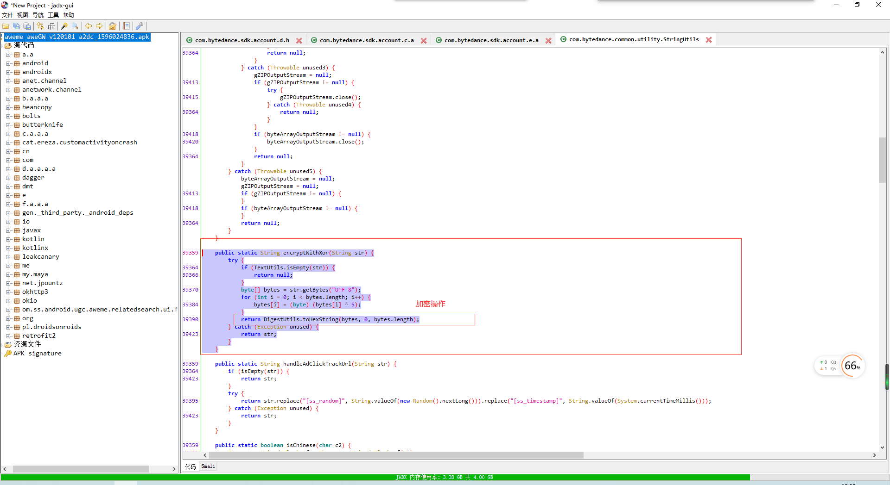Click the 66% memory indicator widget
The image size is (890, 485).
[852, 366]
